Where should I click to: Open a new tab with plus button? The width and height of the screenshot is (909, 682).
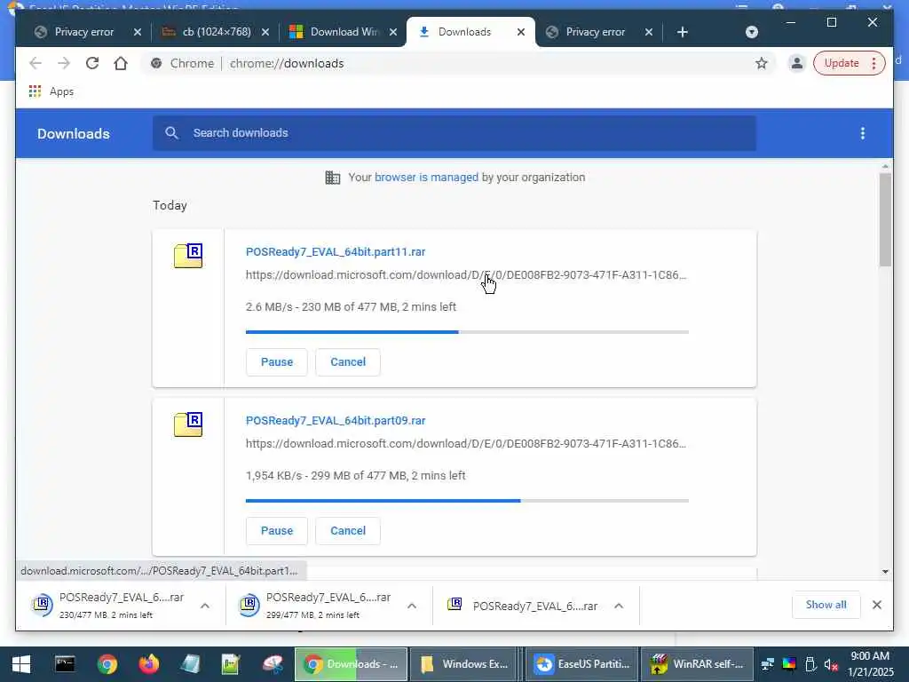pyautogui.click(x=683, y=32)
